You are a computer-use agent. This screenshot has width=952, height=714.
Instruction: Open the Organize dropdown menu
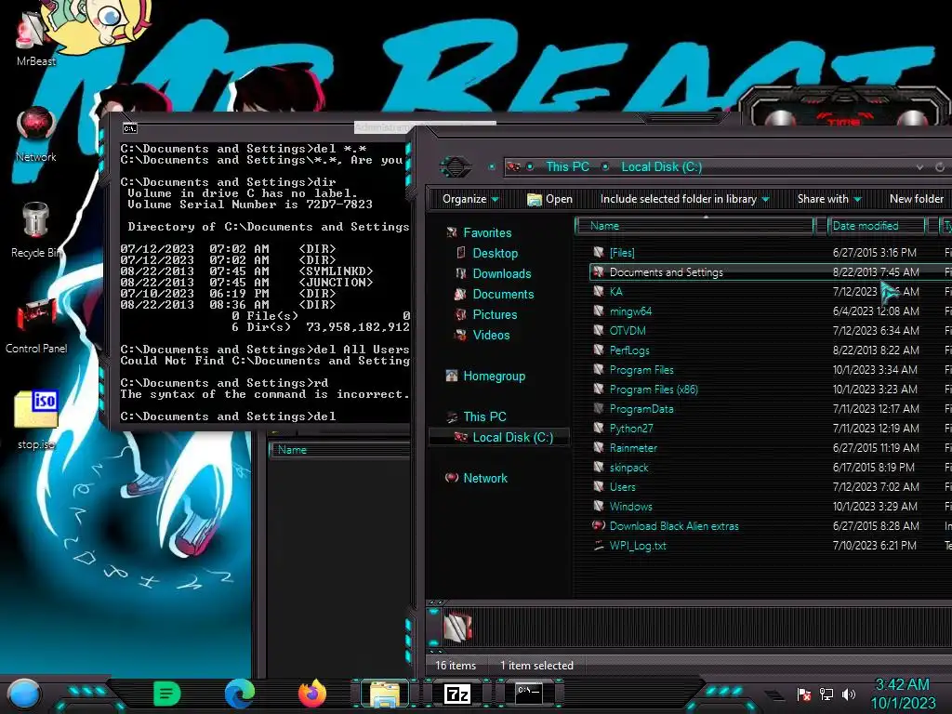point(470,199)
